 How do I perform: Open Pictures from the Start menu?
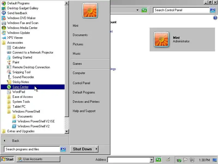click(x=78, y=44)
